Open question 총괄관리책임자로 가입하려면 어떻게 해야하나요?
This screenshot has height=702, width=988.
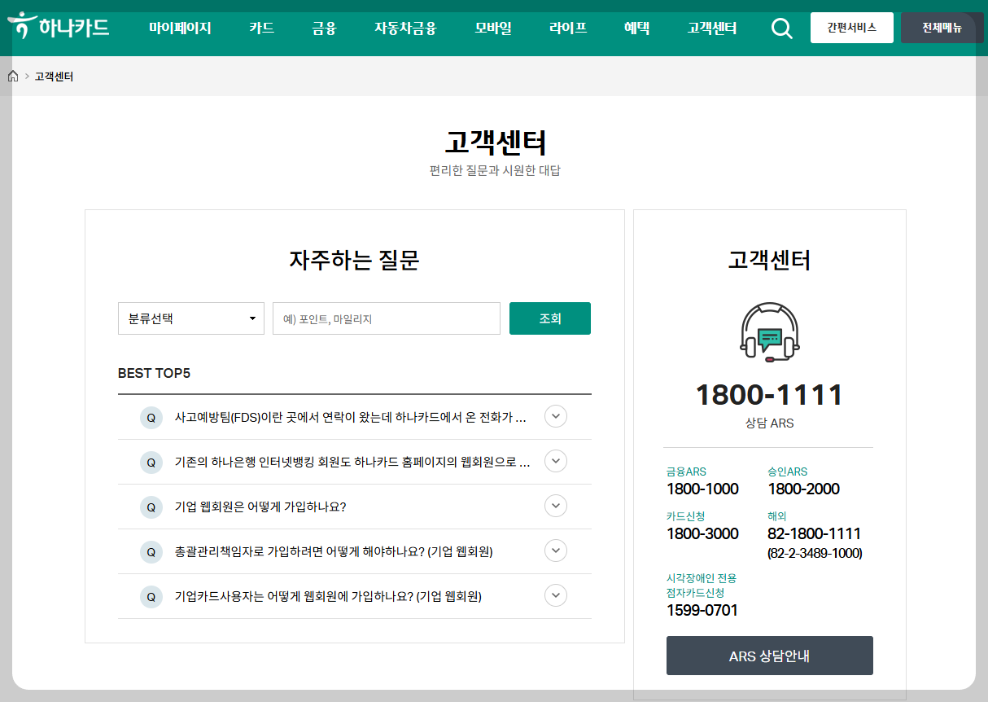(334, 552)
